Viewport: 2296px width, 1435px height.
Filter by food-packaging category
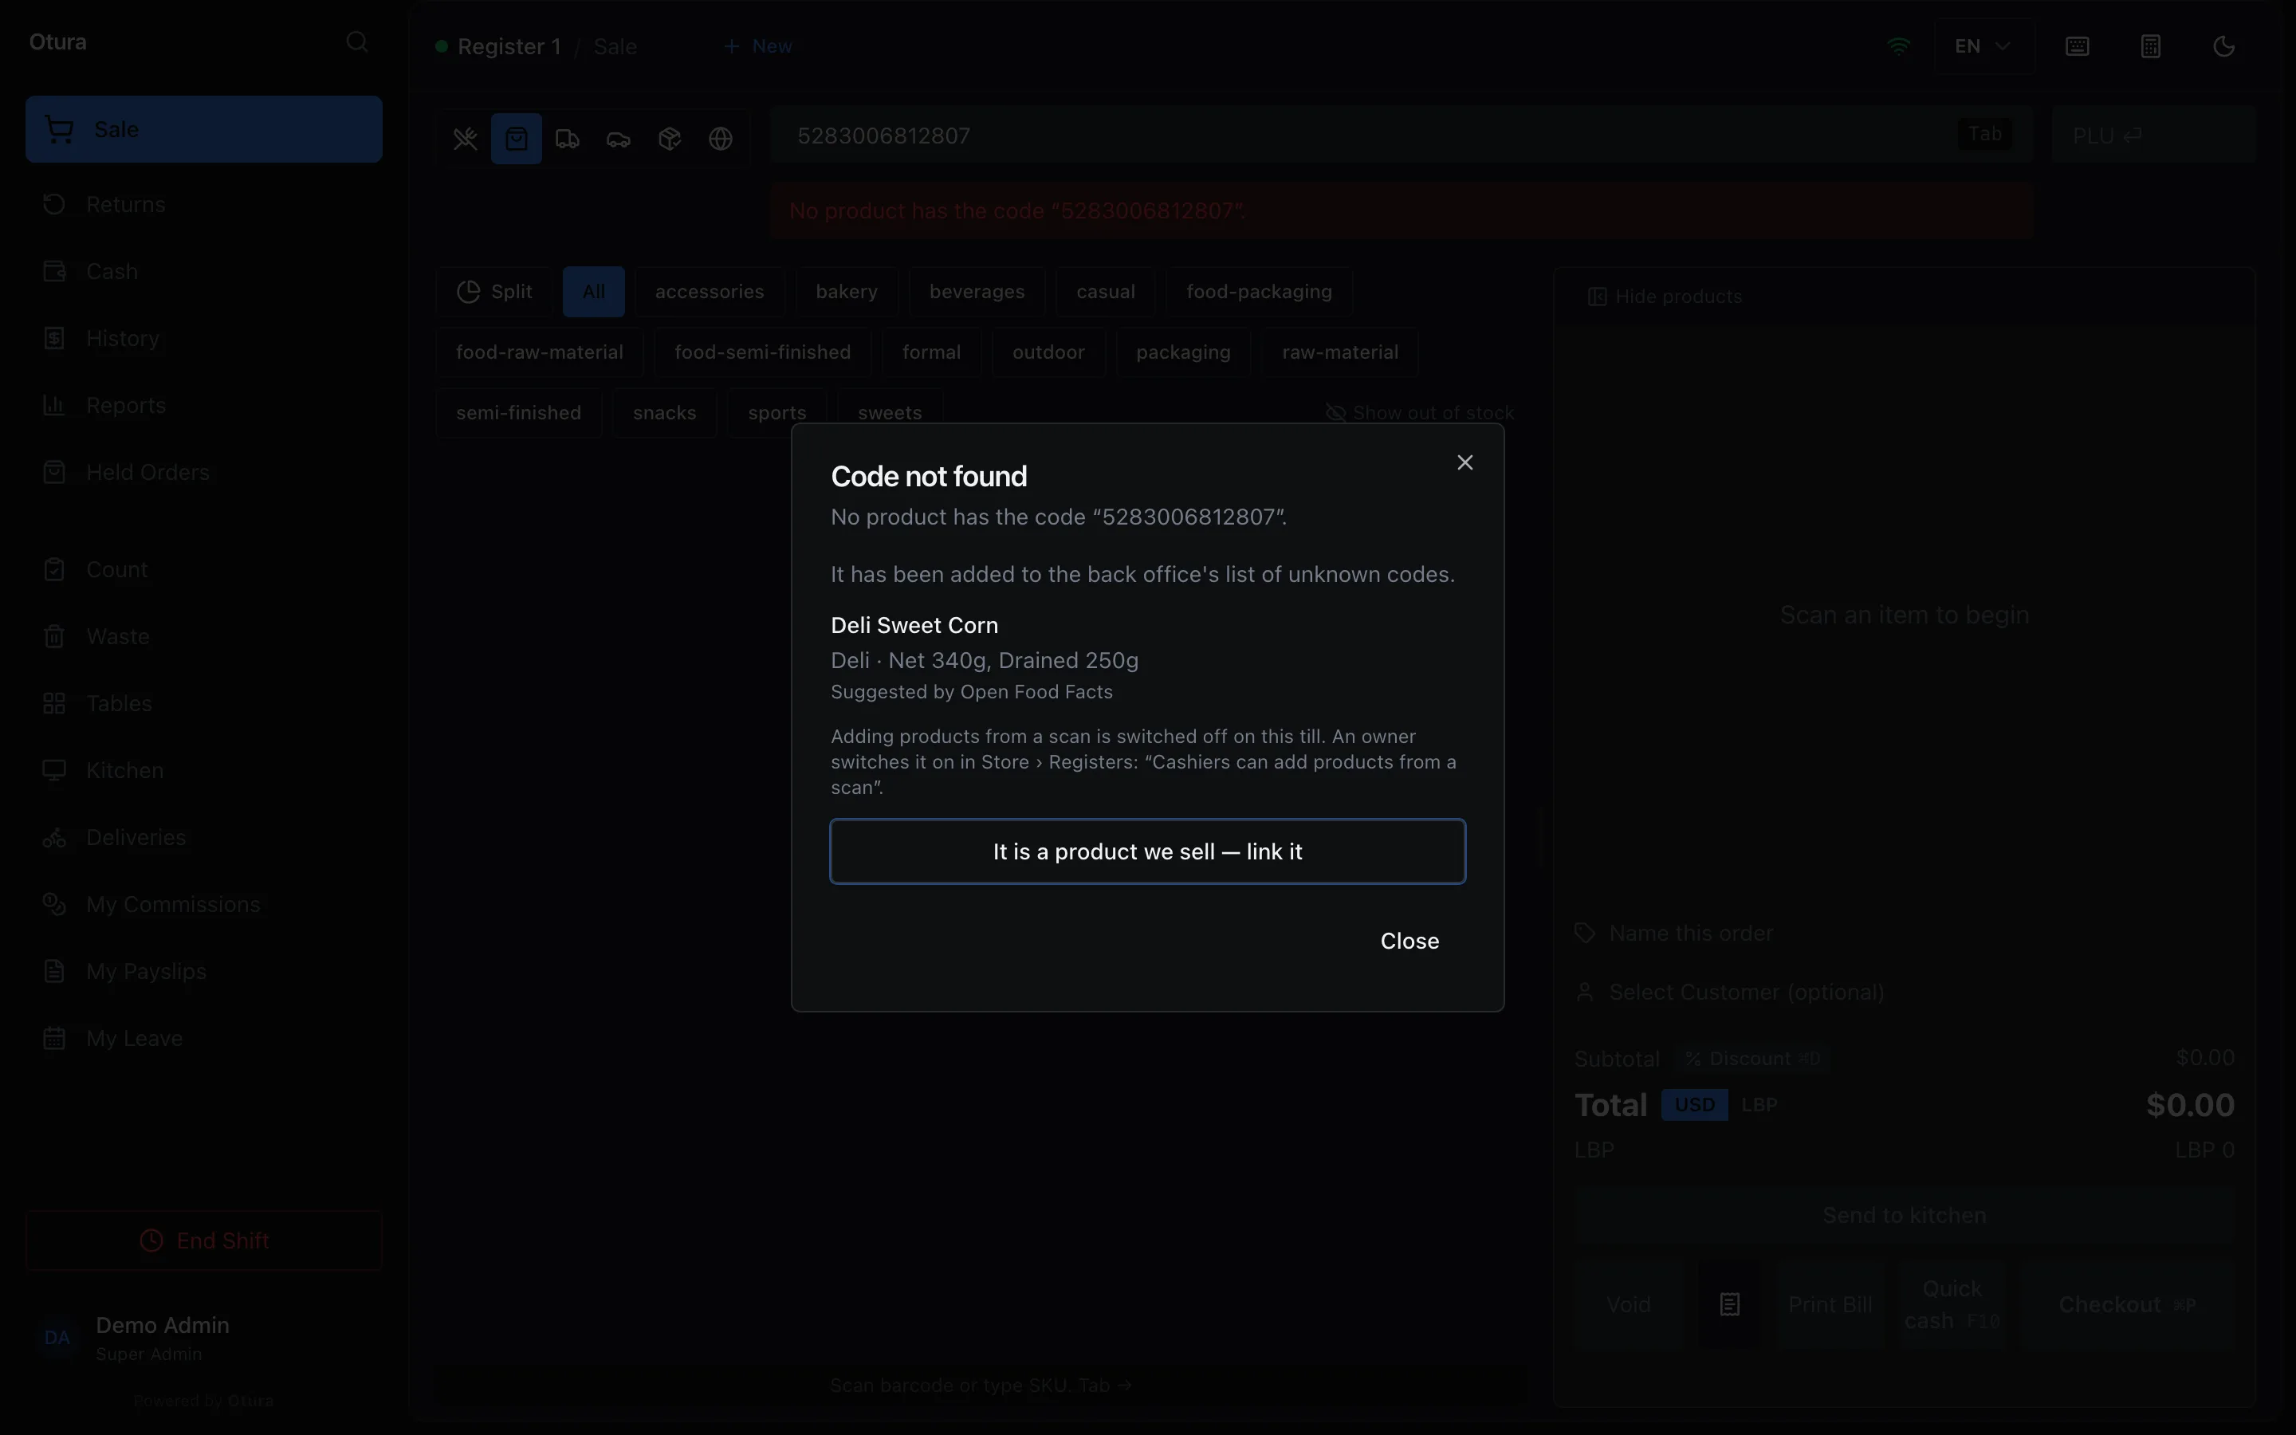(1259, 291)
